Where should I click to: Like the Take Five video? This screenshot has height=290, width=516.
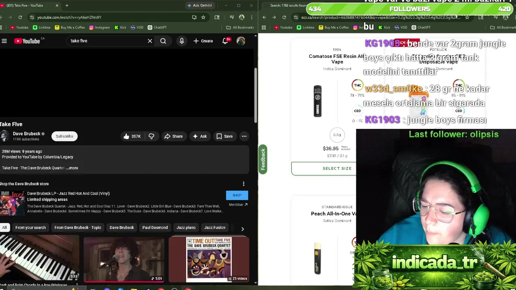[132, 136]
